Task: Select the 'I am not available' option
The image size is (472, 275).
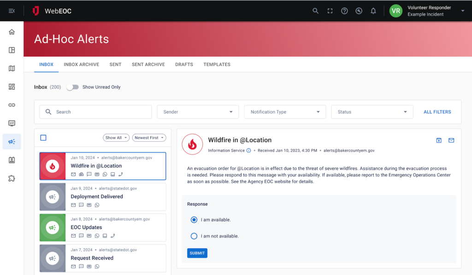Action: pos(194,236)
